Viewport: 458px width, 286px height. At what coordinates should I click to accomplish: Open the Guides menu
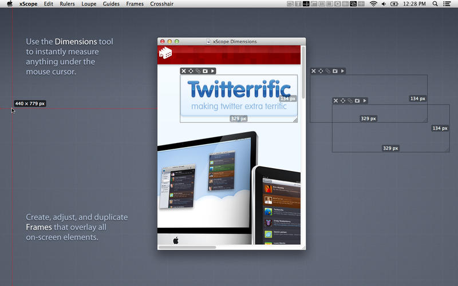click(x=111, y=4)
